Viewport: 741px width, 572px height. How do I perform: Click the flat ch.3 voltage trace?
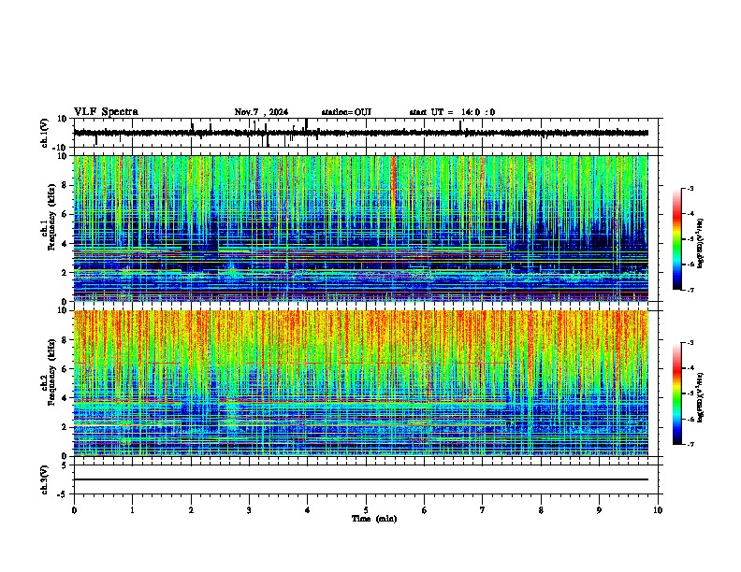click(x=361, y=479)
